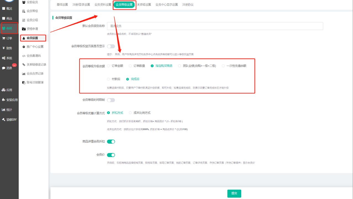Click the 概况 overview icon in sidebar
Screen dimensions: 353x199
(x=4, y=9)
